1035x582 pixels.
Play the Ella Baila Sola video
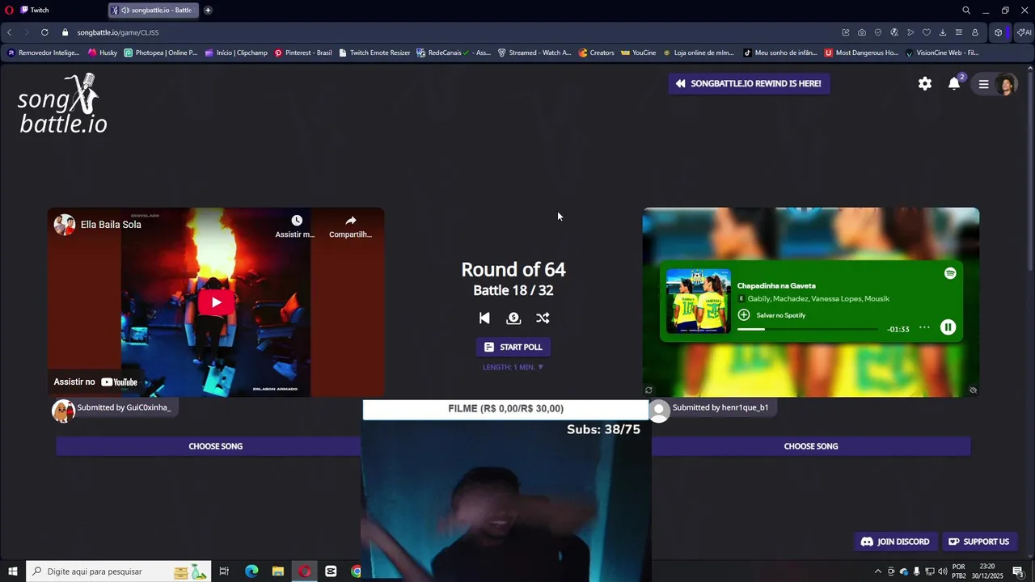[x=216, y=302]
